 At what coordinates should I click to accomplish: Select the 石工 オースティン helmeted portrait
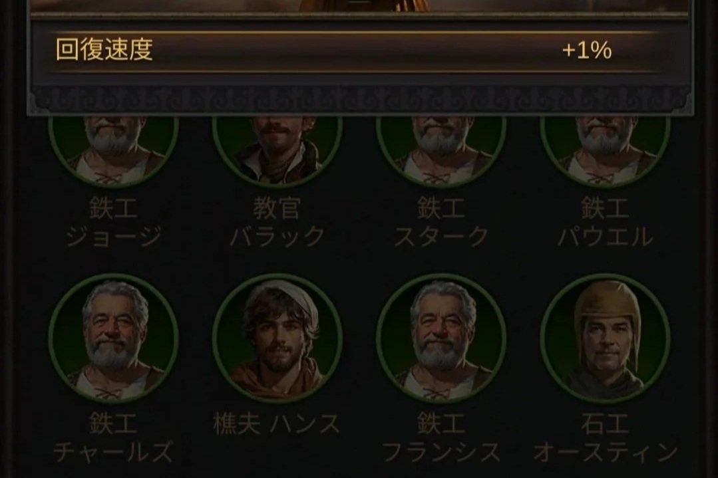[605, 339]
